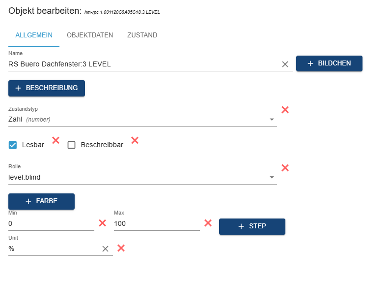This screenshot has height=281, width=391.
Task: Click red X next to Lesbar
Action: 56,140
